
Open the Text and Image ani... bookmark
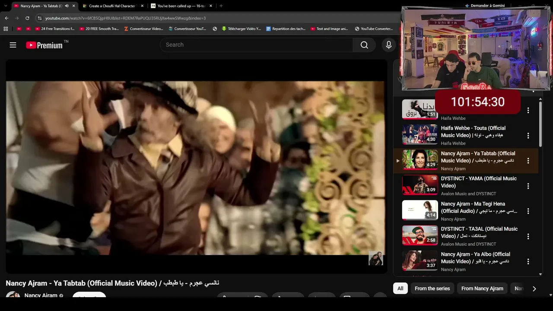(x=330, y=29)
